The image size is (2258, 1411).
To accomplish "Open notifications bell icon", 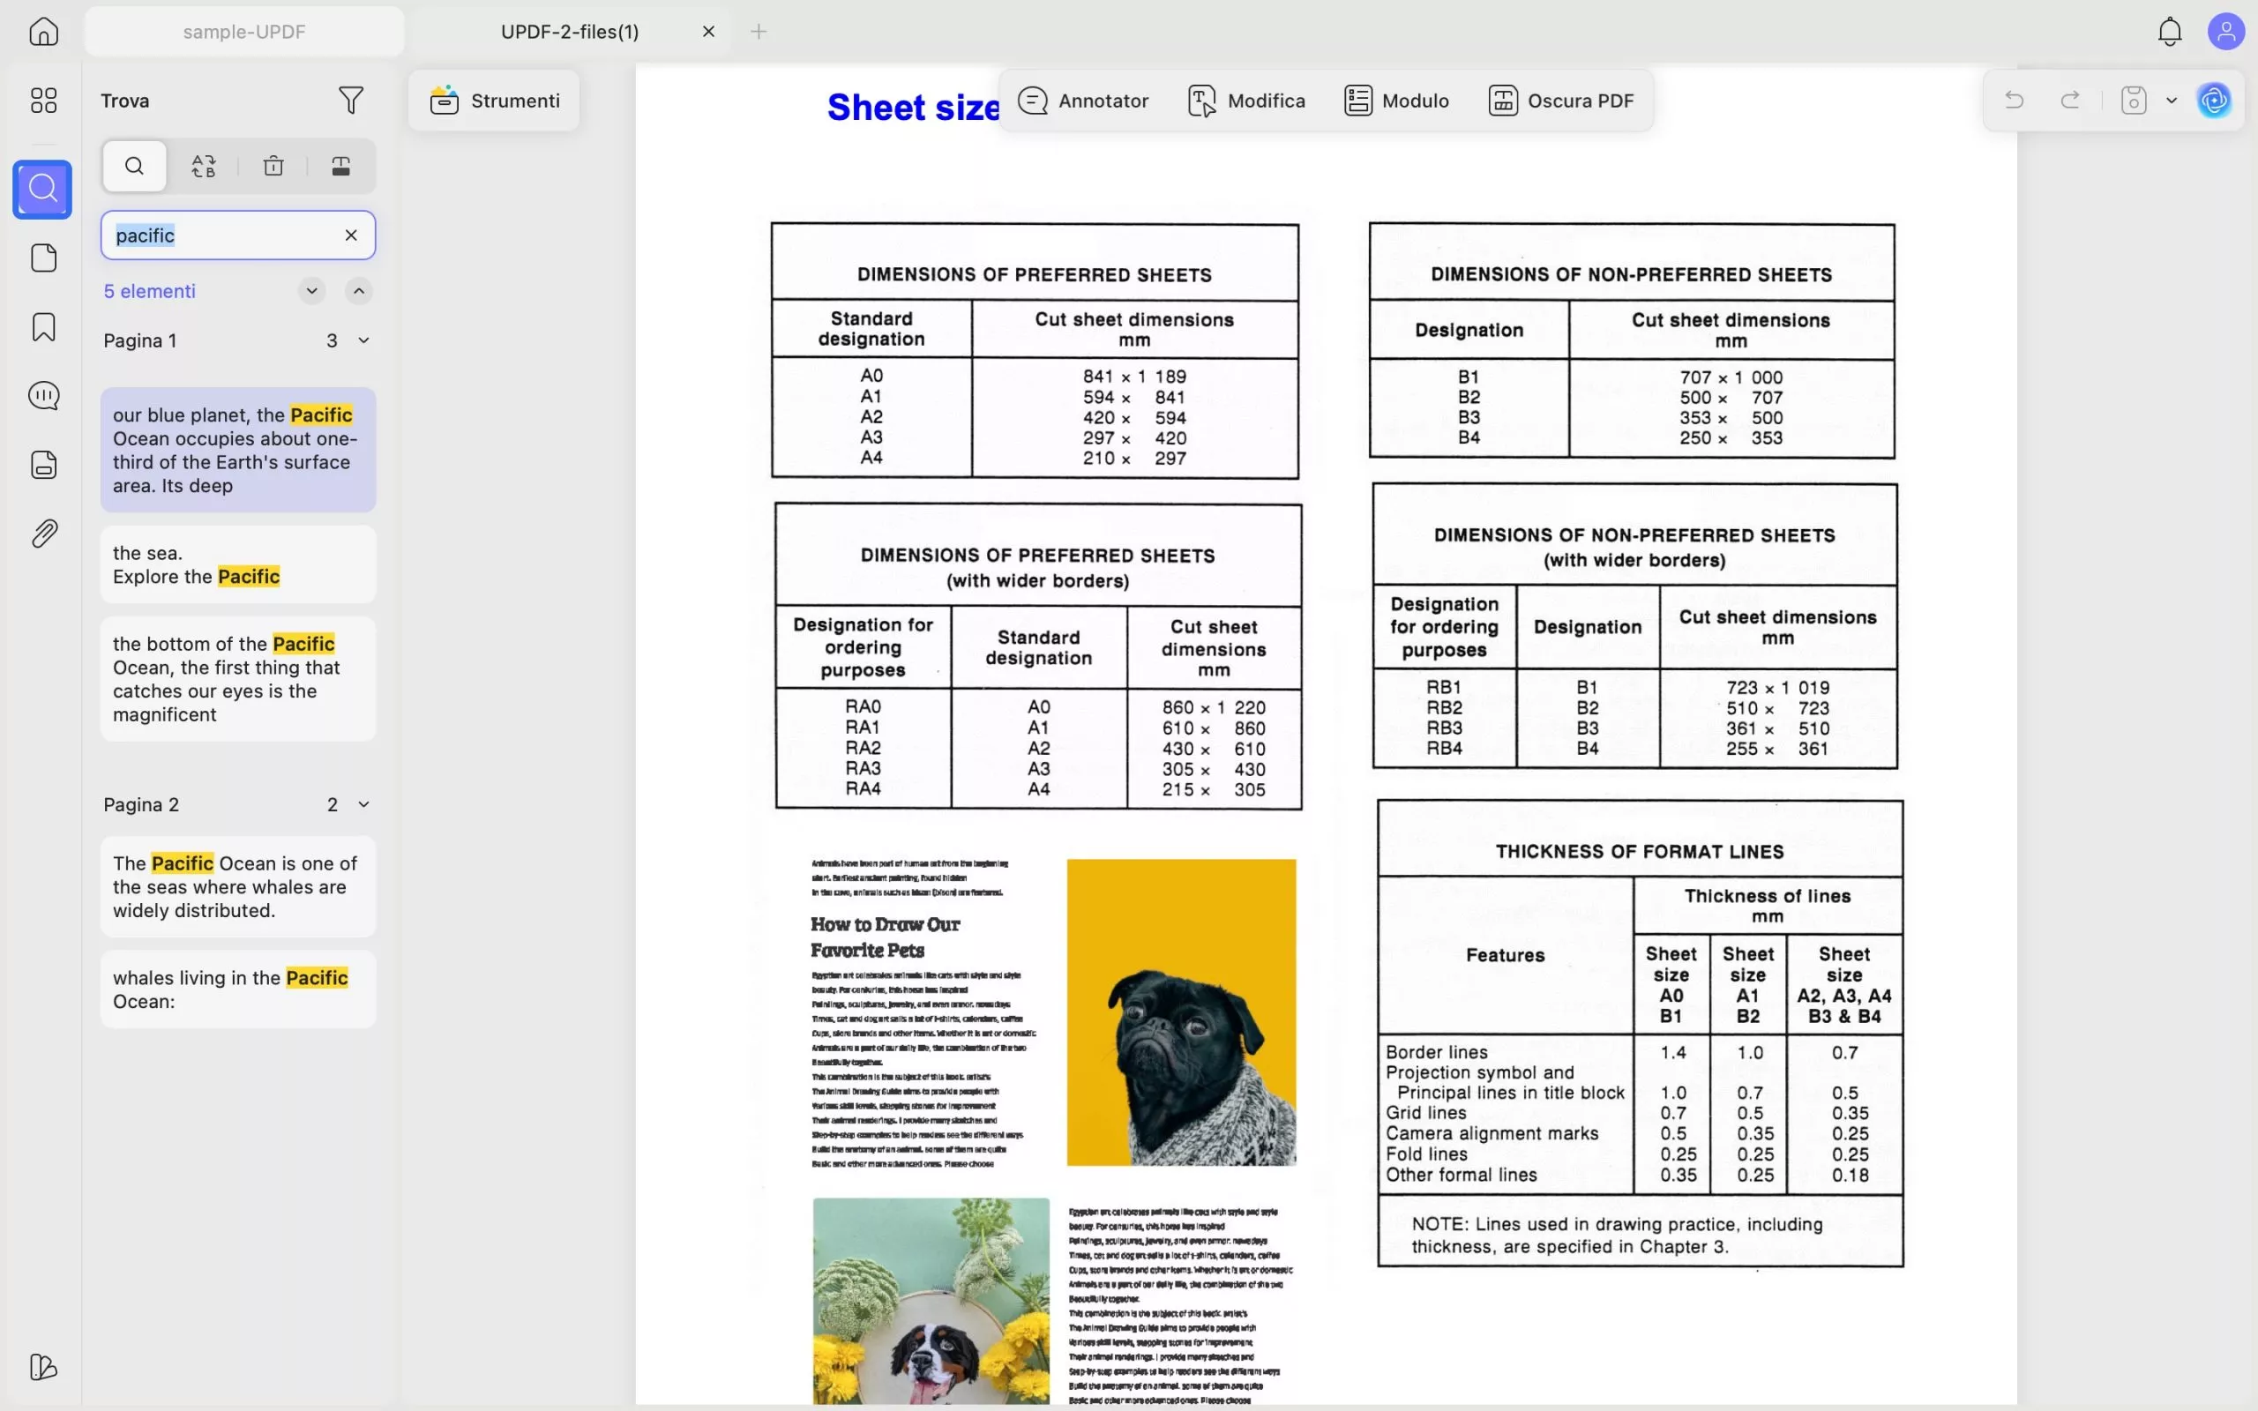I will coord(2170,32).
